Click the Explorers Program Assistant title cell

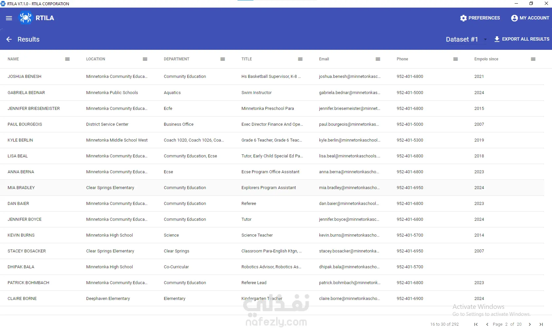click(269, 188)
